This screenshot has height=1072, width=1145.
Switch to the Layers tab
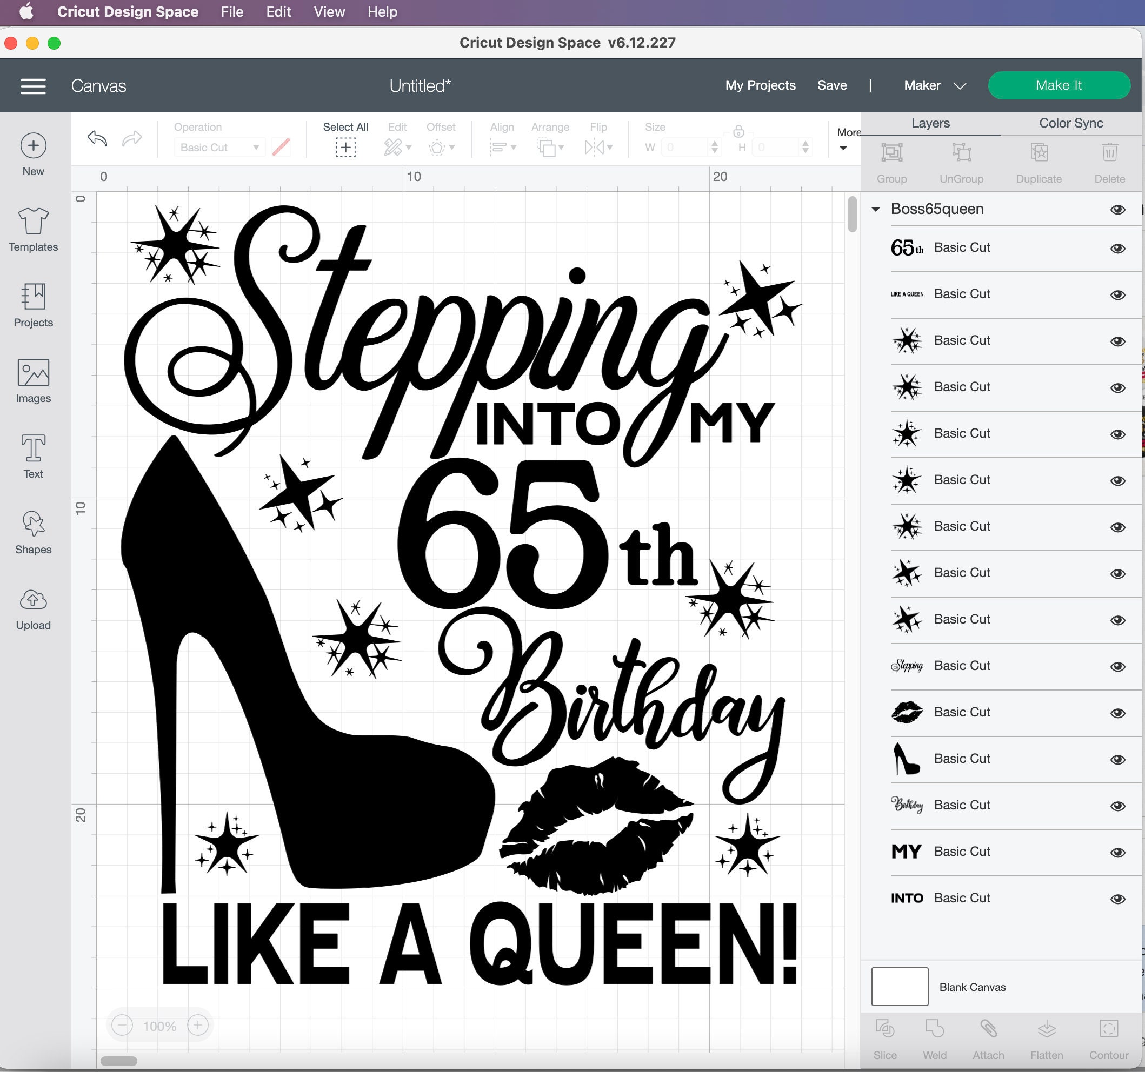930,123
